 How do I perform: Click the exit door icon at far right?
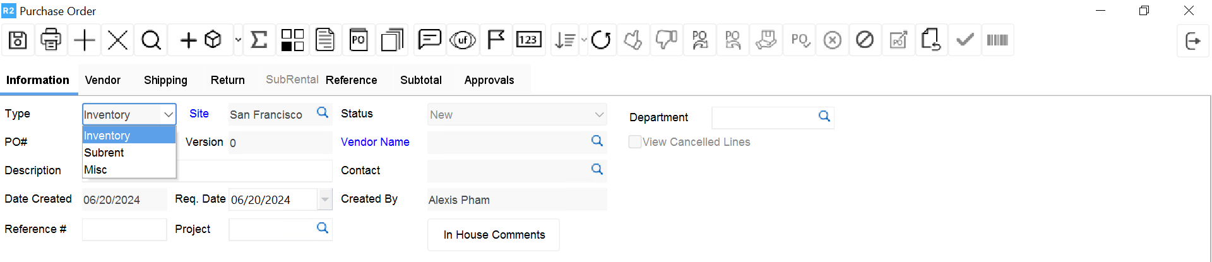[x=1192, y=41]
